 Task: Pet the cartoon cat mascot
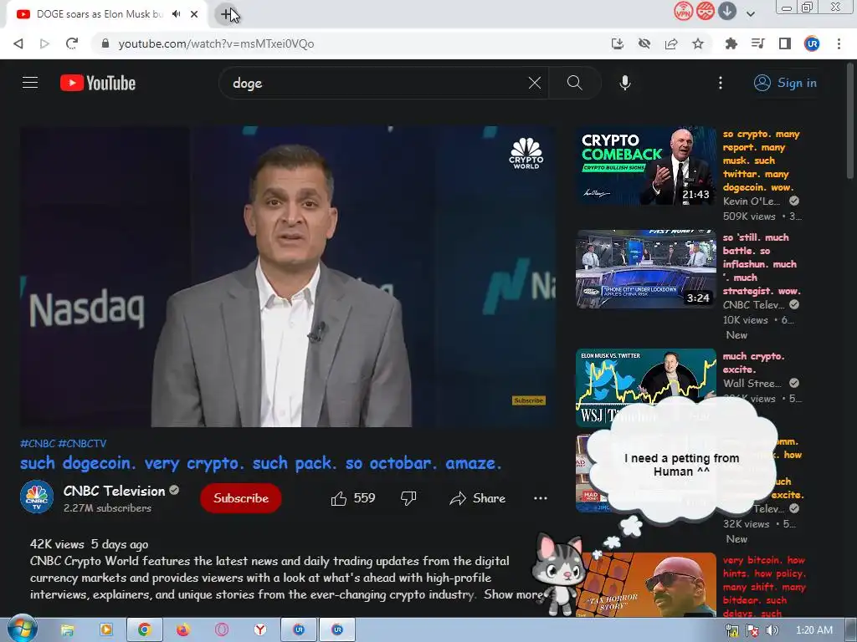pyautogui.click(x=559, y=574)
